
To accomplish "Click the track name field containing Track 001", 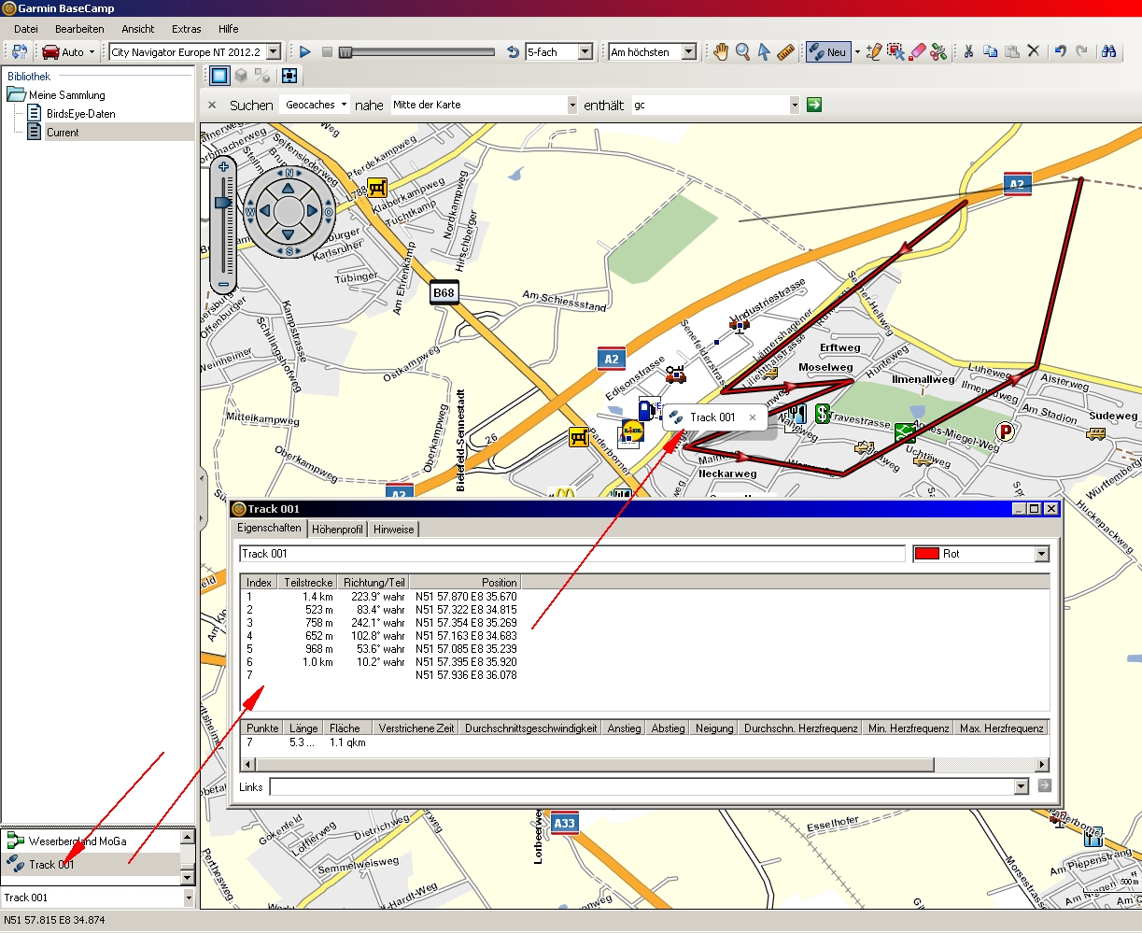I will 571,554.
